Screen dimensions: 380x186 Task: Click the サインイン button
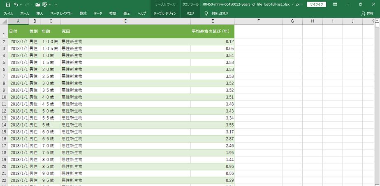click(x=317, y=4)
